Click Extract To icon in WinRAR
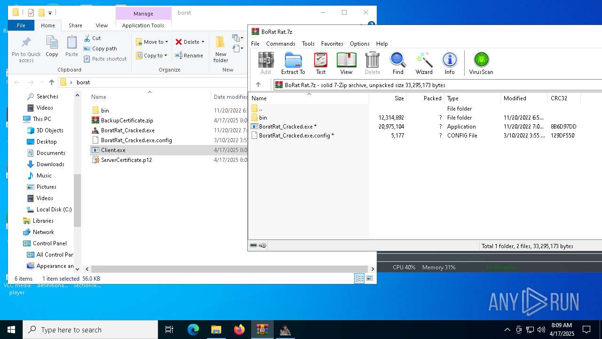The width and height of the screenshot is (602, 339). pyautogui.click(x=293, y=63)
